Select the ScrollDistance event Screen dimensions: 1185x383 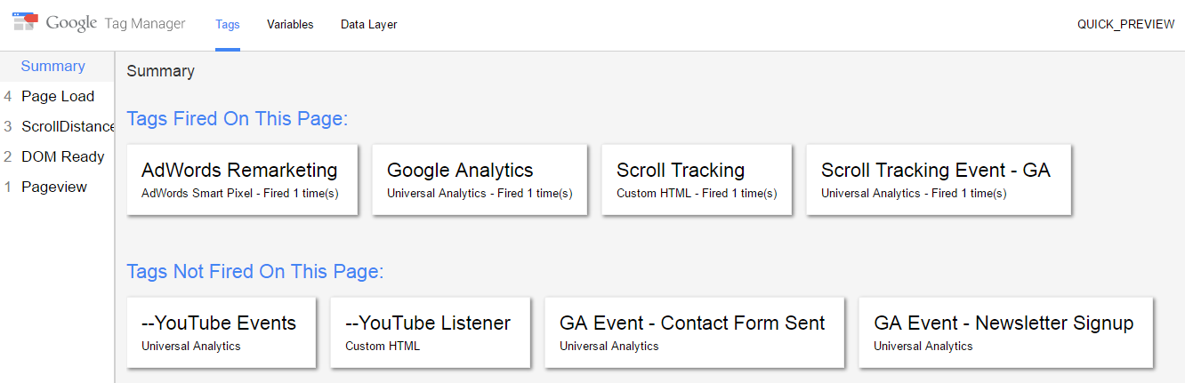pos(68,127)
